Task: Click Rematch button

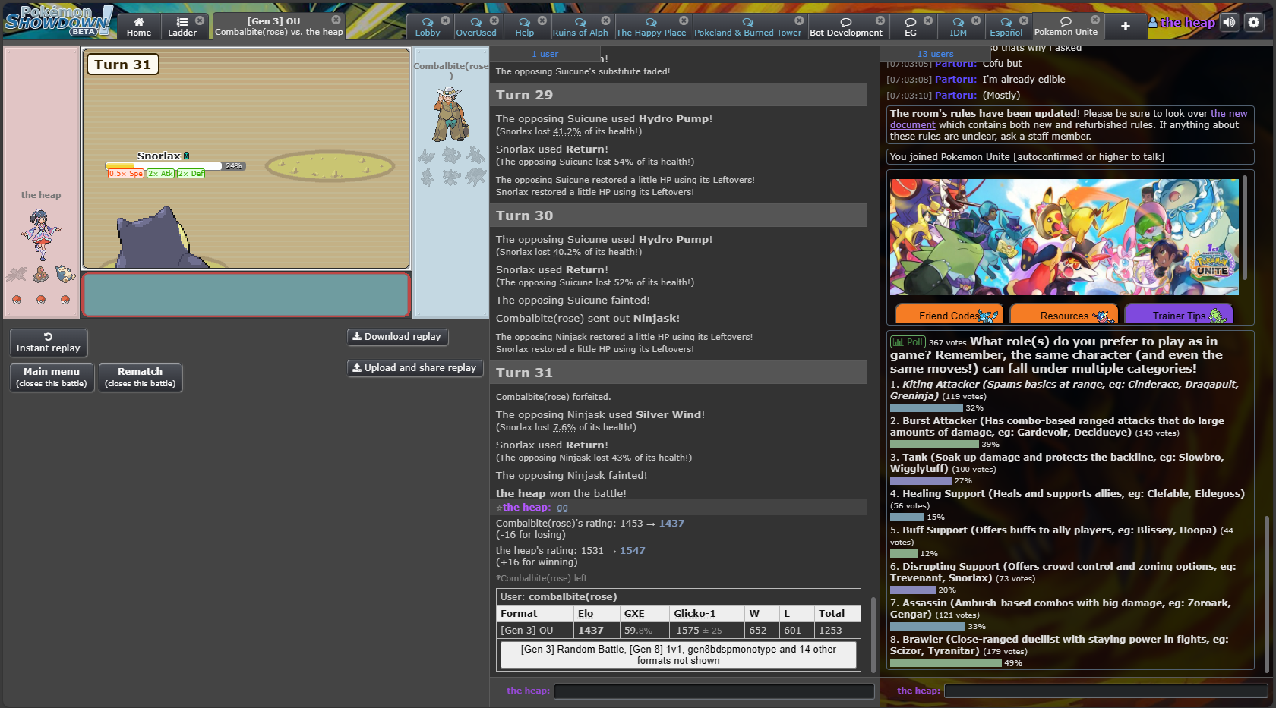Action: pos(141,377)
